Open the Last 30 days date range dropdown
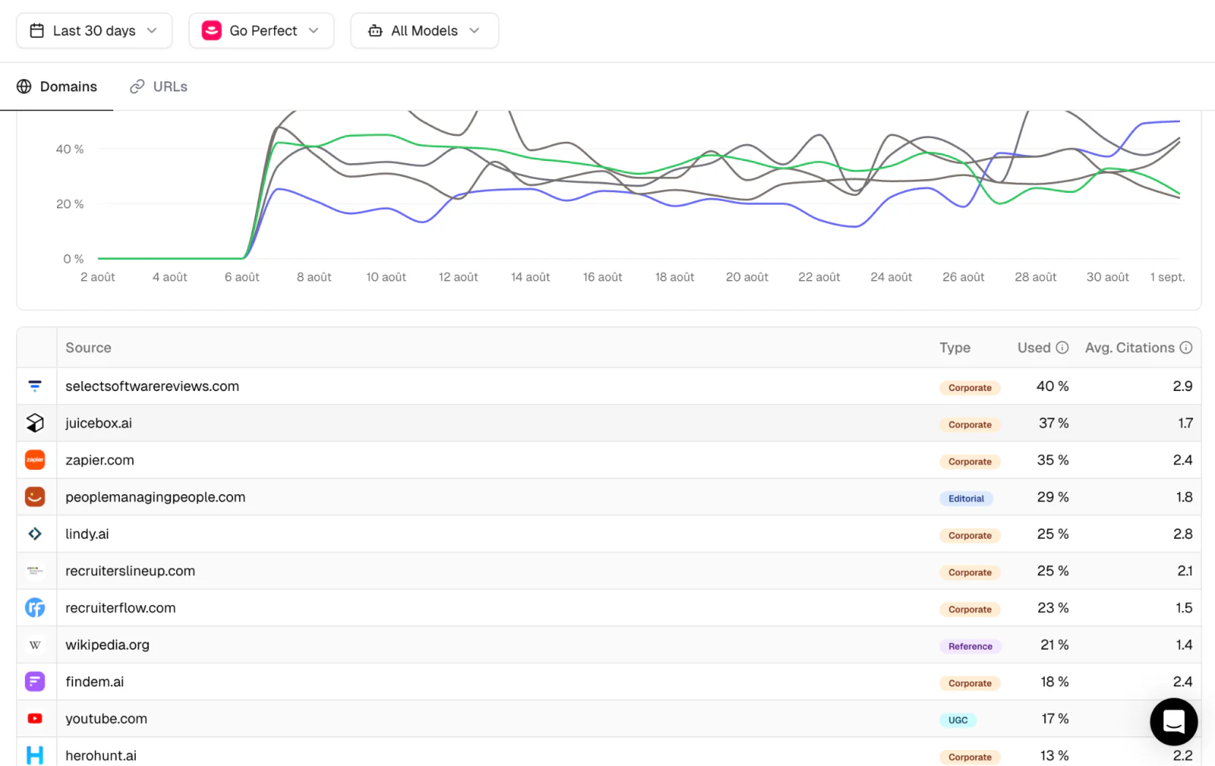The width and height of the screenshot is (1215, 766). point(94,30)
